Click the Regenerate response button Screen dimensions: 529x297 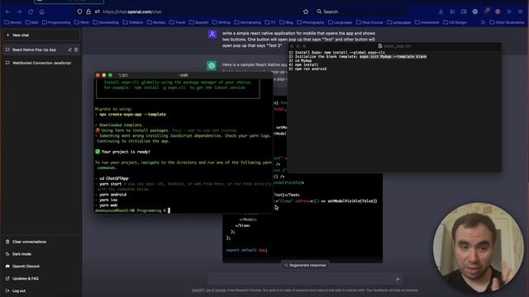click(x=305, y=266)
